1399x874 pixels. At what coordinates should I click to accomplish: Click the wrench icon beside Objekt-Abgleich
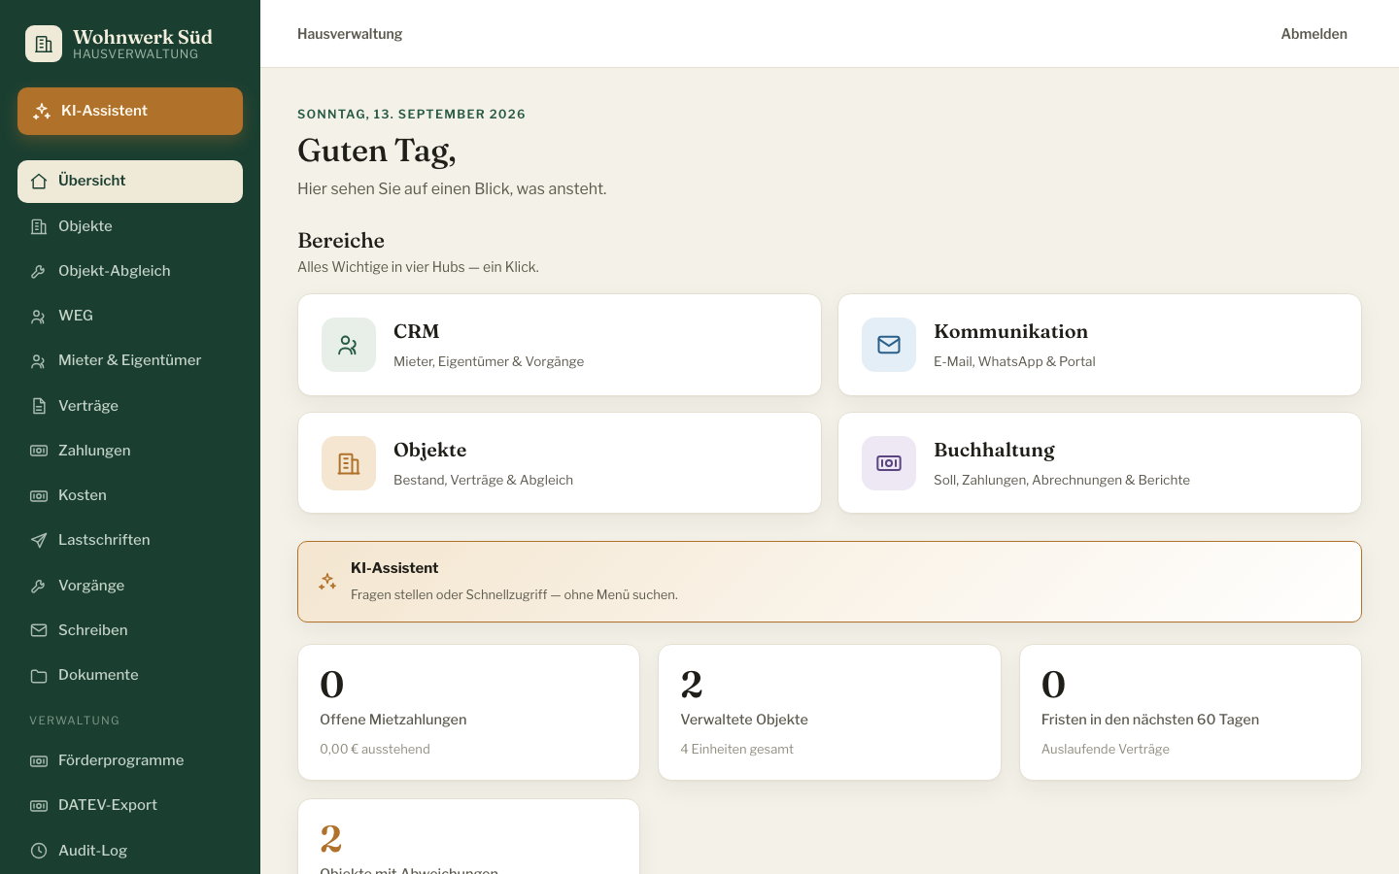[39, 271]
